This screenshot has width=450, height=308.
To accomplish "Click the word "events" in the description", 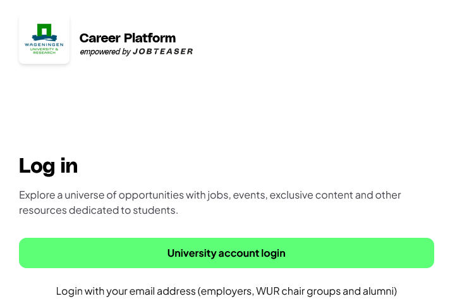I will point(250,195).
